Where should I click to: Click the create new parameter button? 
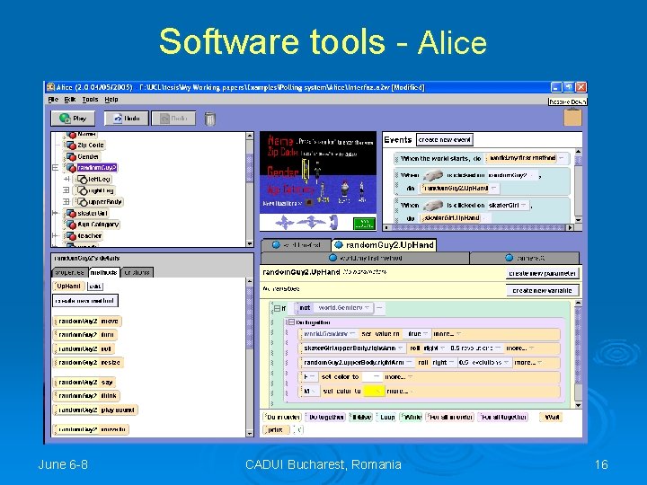pyautogui.click(x=542, y=273)
